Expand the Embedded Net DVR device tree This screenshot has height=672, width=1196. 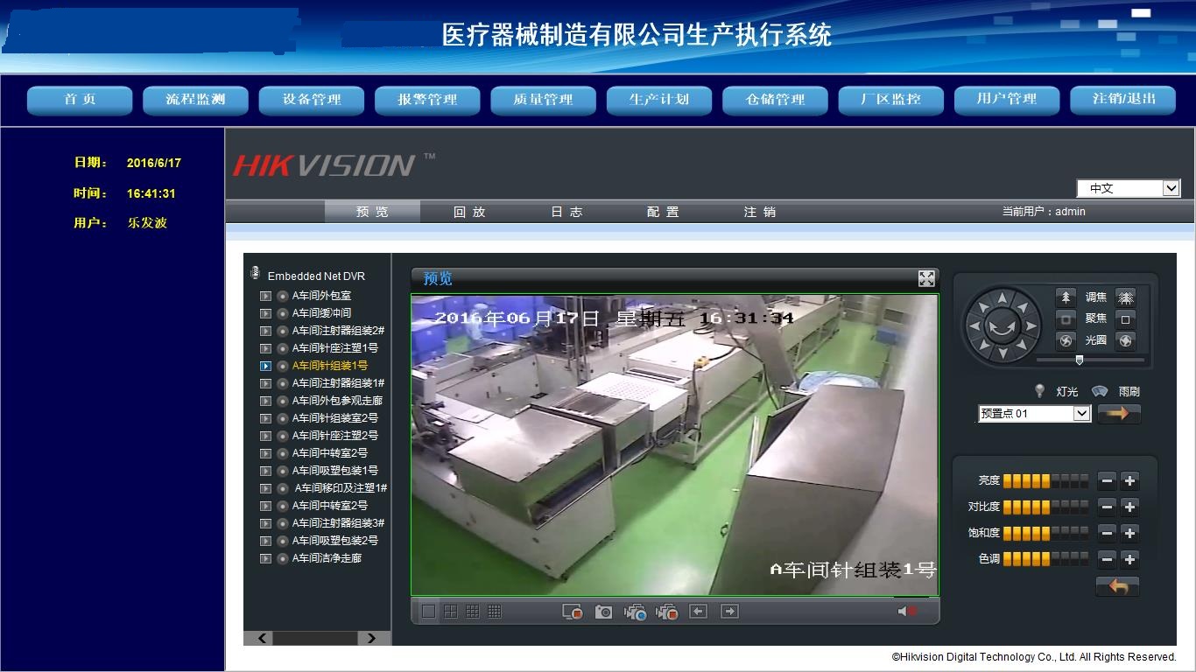point(256,275)
